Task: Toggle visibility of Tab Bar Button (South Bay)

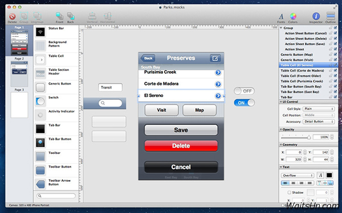Action: click(x=336, y=86)
